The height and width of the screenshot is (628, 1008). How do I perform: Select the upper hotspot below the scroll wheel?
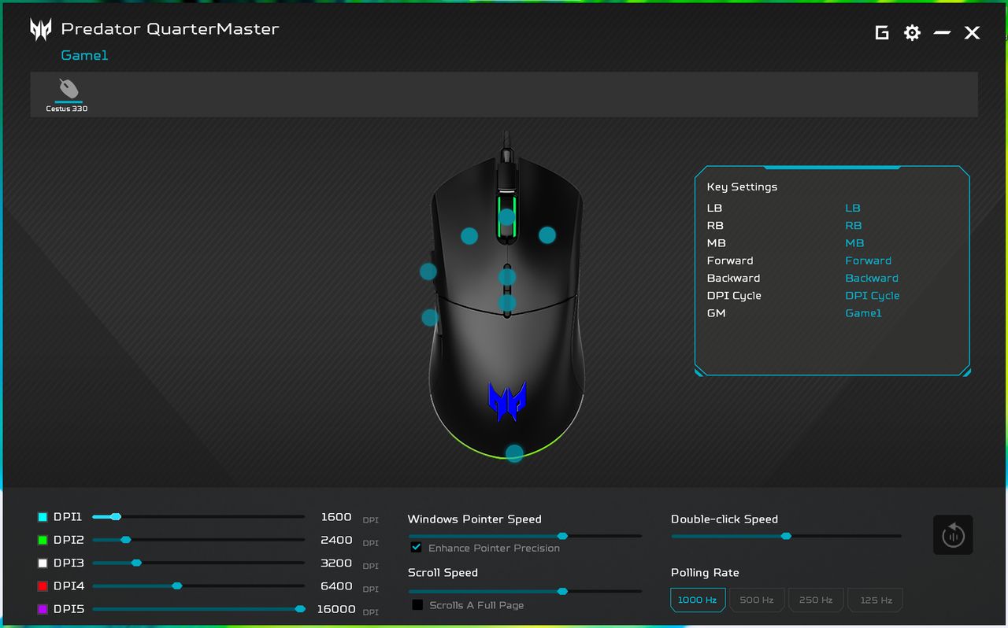coord(507,277)
